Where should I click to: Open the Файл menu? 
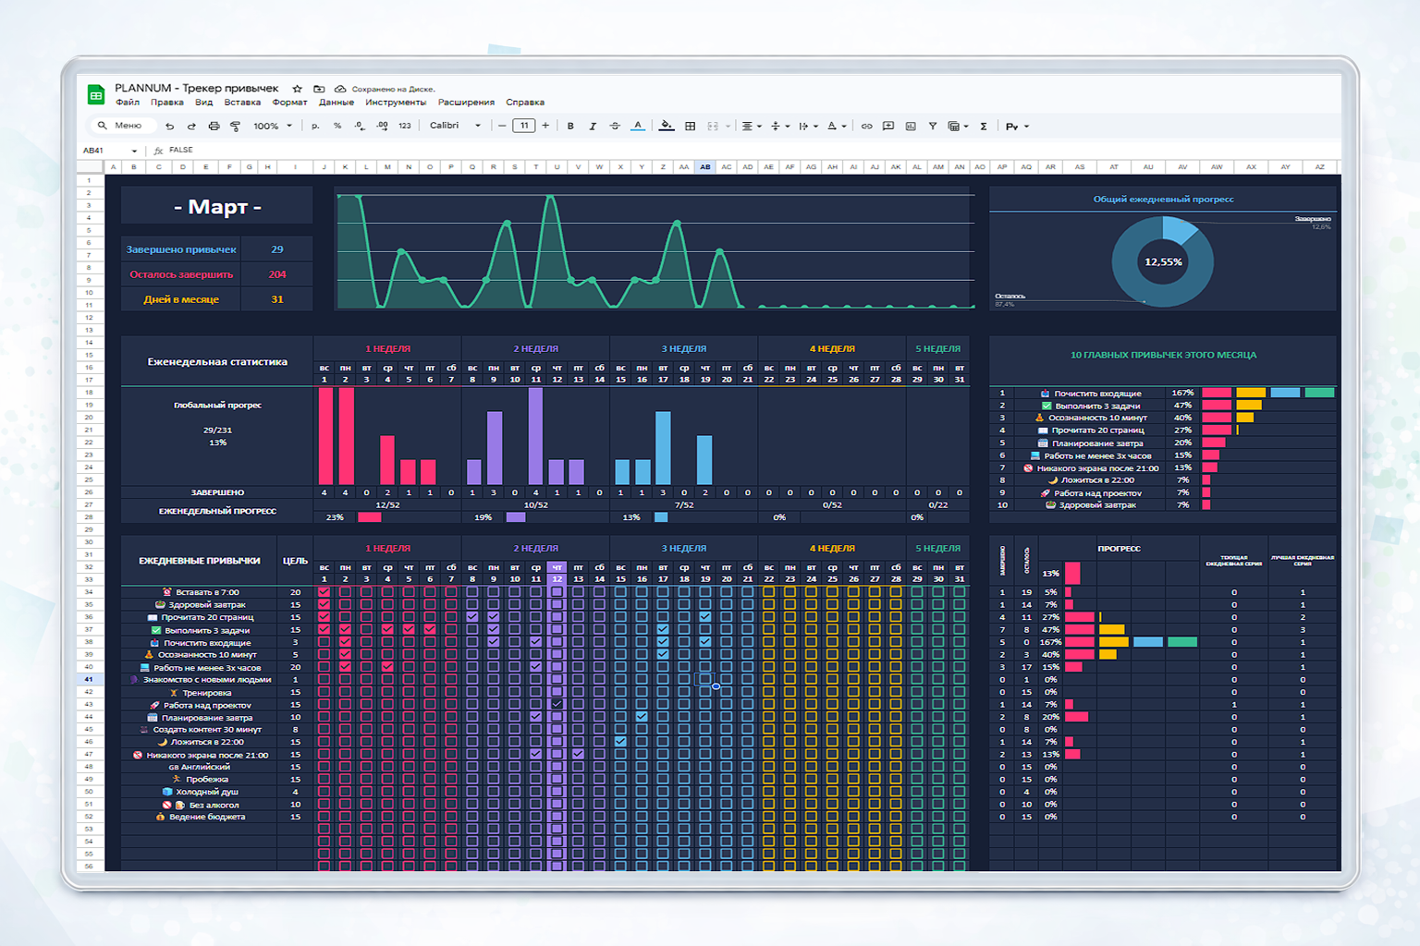pyautogui.click(x=128, y=103)
